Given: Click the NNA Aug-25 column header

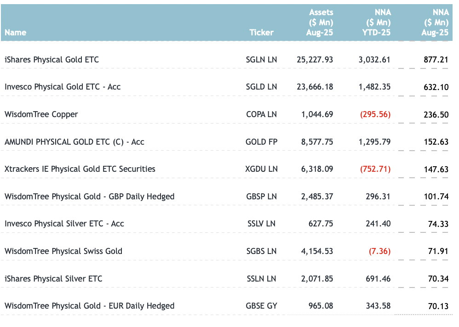Looking at the screenshot, I should click(x=435, y=23).
